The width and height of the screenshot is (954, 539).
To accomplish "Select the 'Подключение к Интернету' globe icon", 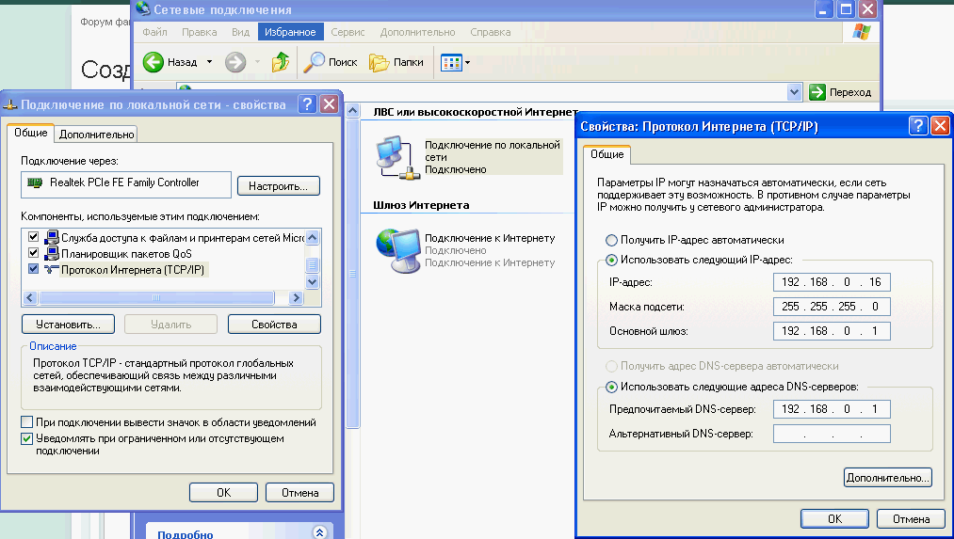I will pyautogui.click(x=397, y=248).
